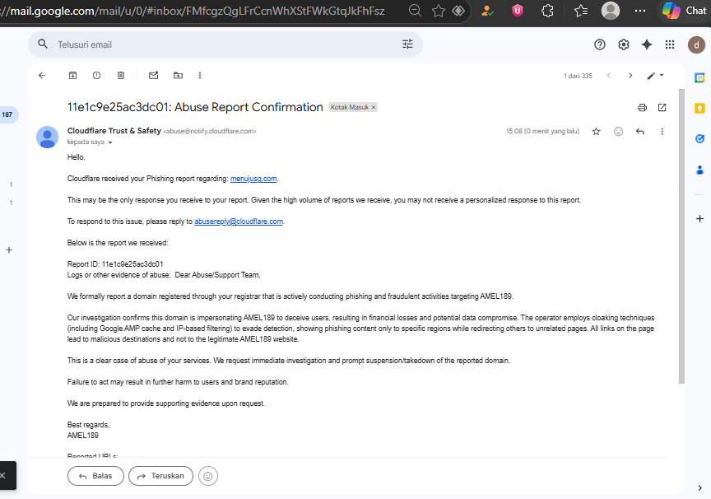
Task: Open the advanced search options filter
Action: 407,44
